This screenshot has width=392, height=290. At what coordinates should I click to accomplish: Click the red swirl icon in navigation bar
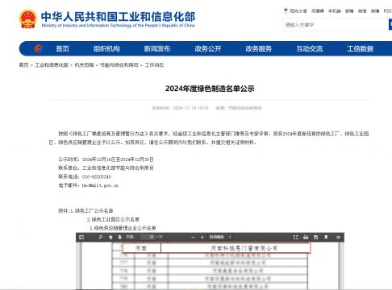pos(39,48)
